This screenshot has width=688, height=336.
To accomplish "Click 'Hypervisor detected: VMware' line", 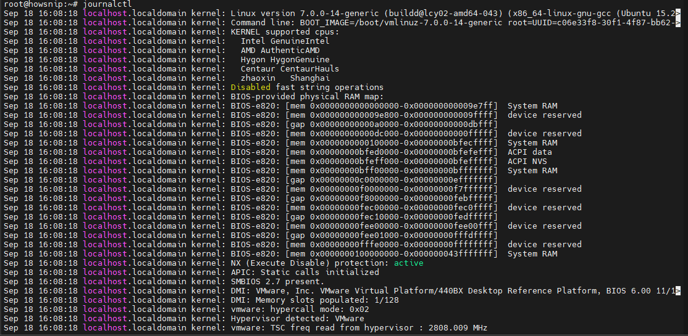I will (298, 319).
